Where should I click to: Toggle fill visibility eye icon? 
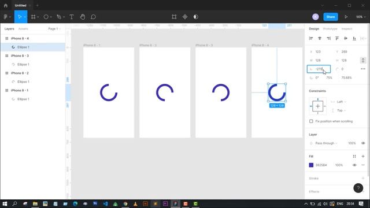(x=354, y=165)
